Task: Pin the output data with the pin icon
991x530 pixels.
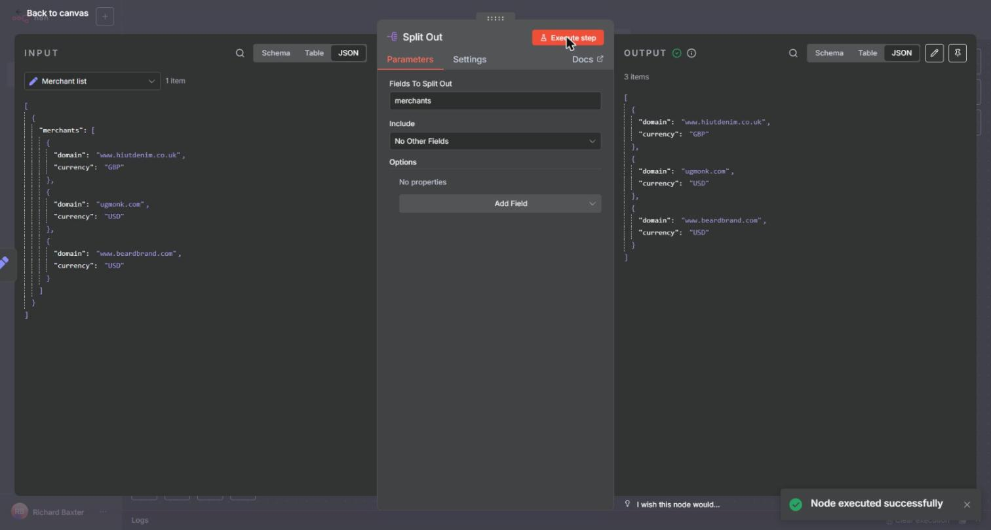Action: coord(958,53)
